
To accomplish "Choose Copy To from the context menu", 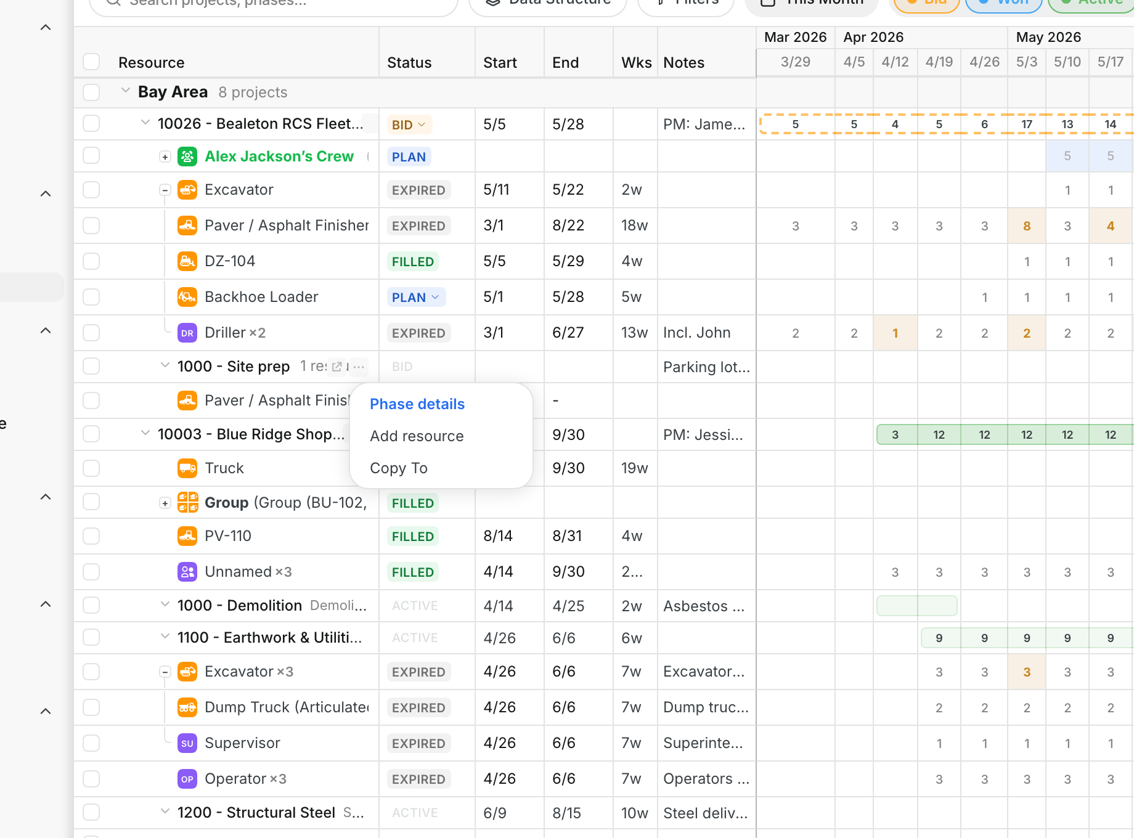I will (399, 468).
